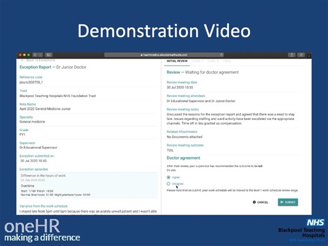Click attendees 'Dr Educational Supervisor and Dr Junior Doctor'

click(x=201, y=101)
